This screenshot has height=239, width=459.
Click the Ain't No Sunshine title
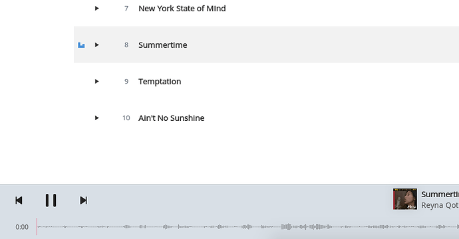[171, 118]
